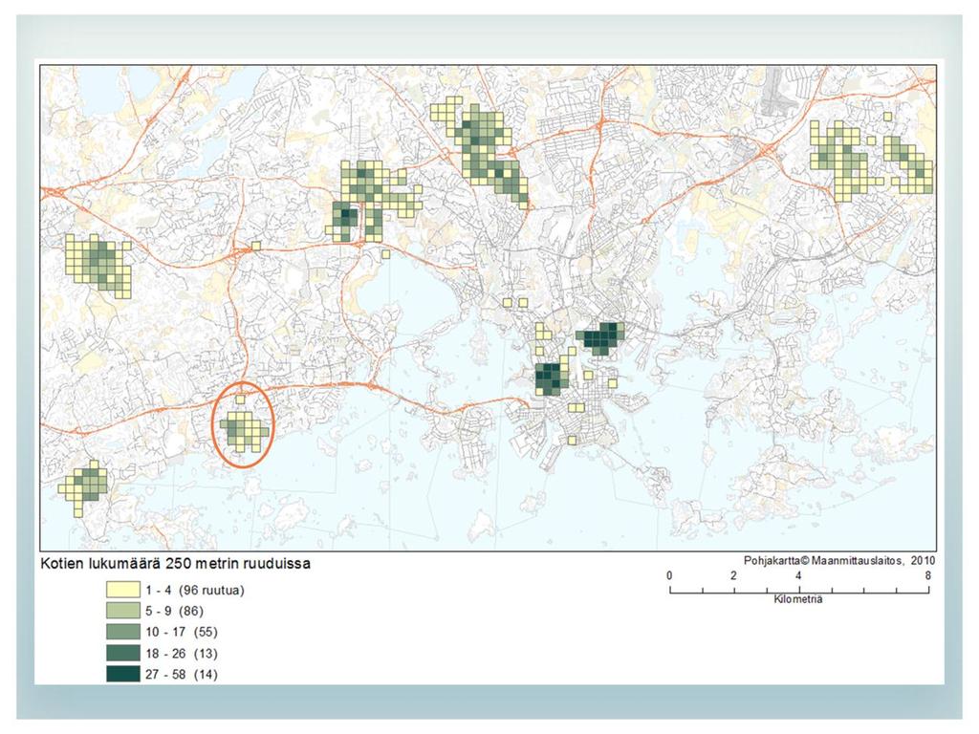Click the "Kilometriä" scale bar label

pos(798,599)
